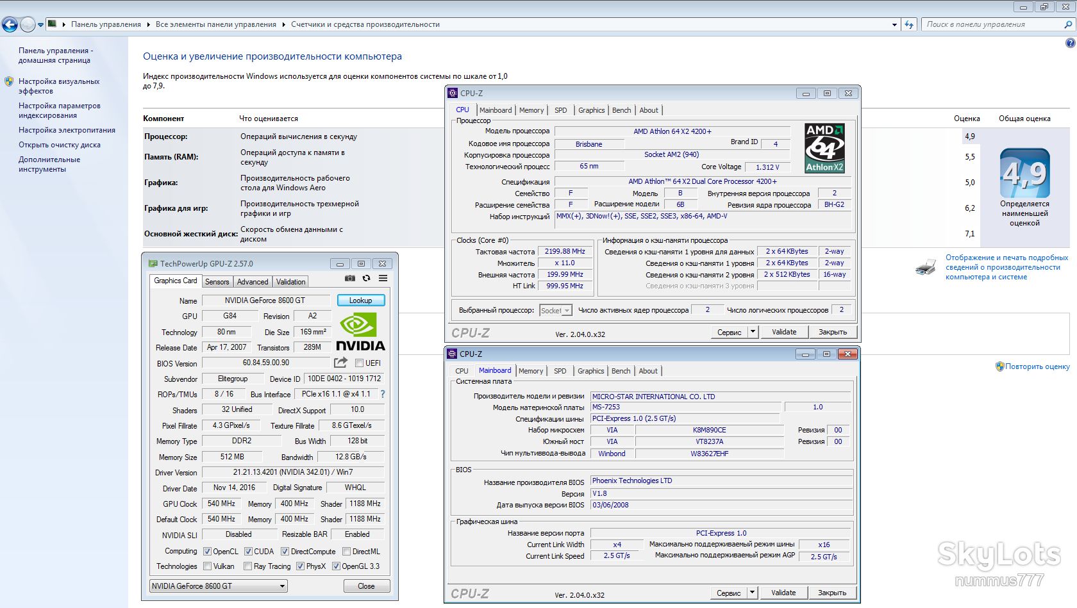1077x608 pixels.
Task: Expand Сервис arrow in upper CPU-Z window
Action: [x=753, y=332]
